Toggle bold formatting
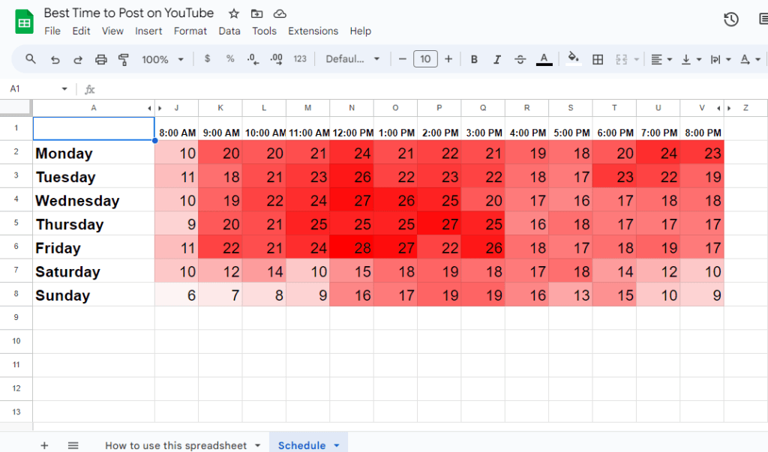Image resolution: width=768 pixels, height=452 pixels. (x=474, y=58)
